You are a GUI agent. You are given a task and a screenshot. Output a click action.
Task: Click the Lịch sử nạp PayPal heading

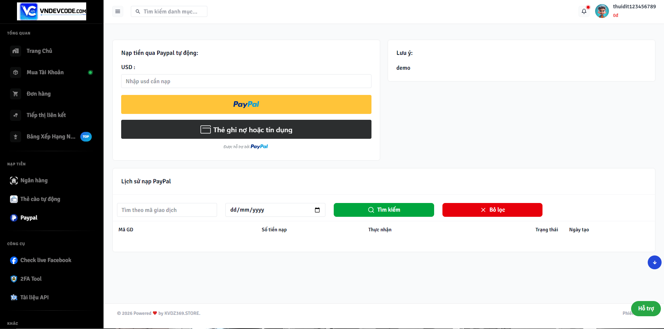point(146,182)
